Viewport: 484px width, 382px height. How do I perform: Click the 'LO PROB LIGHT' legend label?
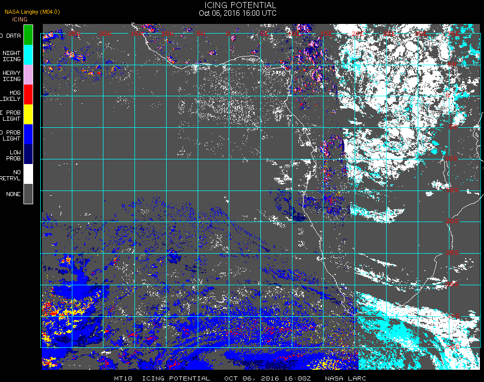11,135
